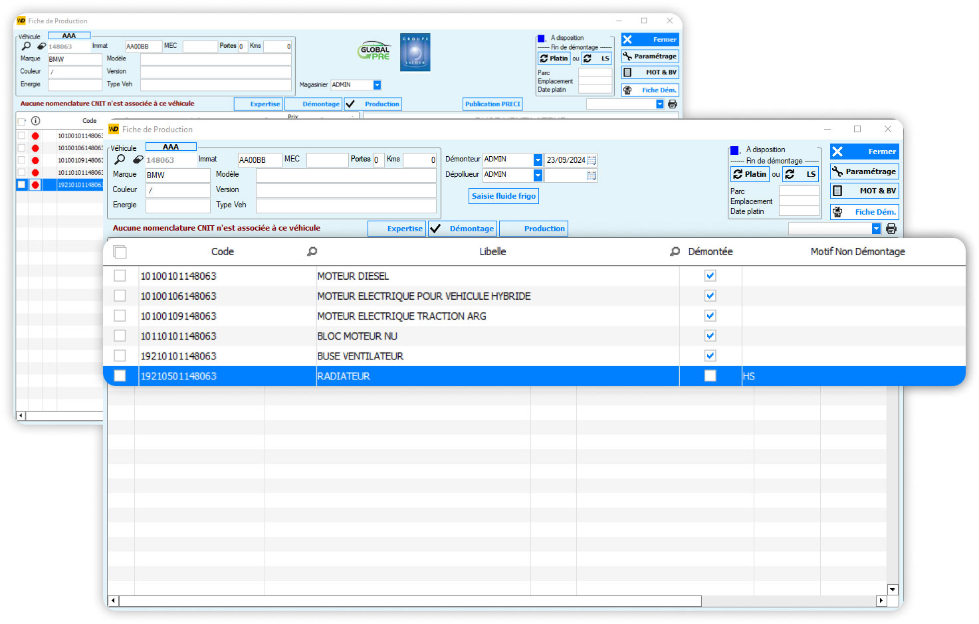Click the Libelle column search magnifier
Image resolution: width=979 pixels, height=624 pixels.
pos(675,252)
